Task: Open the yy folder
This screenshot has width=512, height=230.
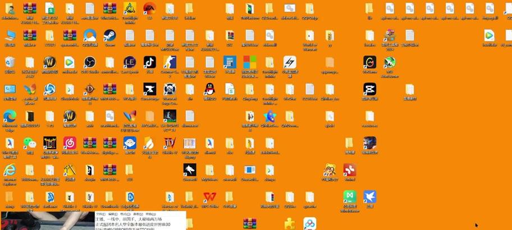Action: tap(330, 35)
